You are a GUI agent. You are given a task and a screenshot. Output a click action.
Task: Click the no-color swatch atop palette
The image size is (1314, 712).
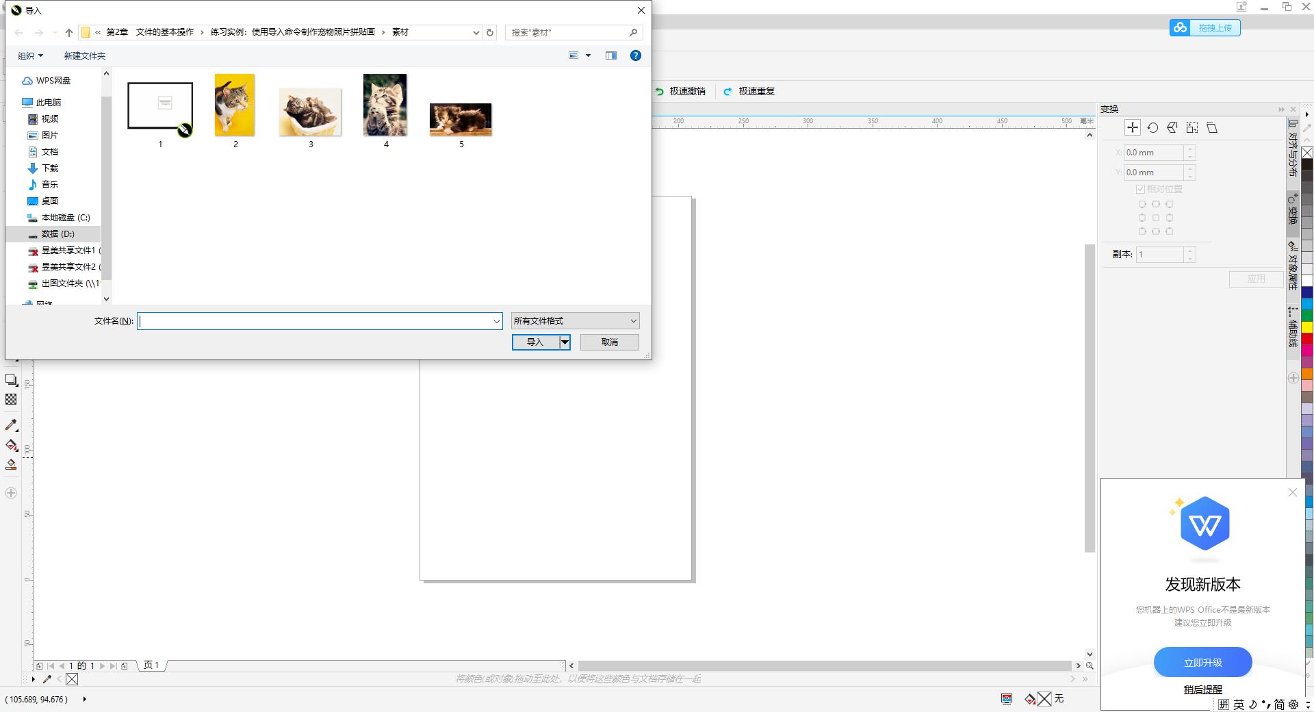click(1307, 152)
